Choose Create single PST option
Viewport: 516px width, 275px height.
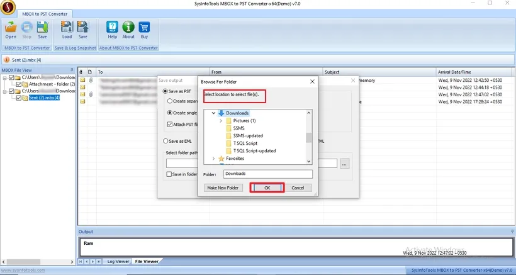170,113
